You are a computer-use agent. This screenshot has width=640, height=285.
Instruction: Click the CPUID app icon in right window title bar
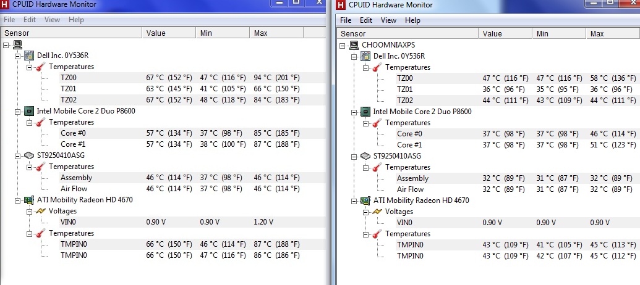[341, 5]
